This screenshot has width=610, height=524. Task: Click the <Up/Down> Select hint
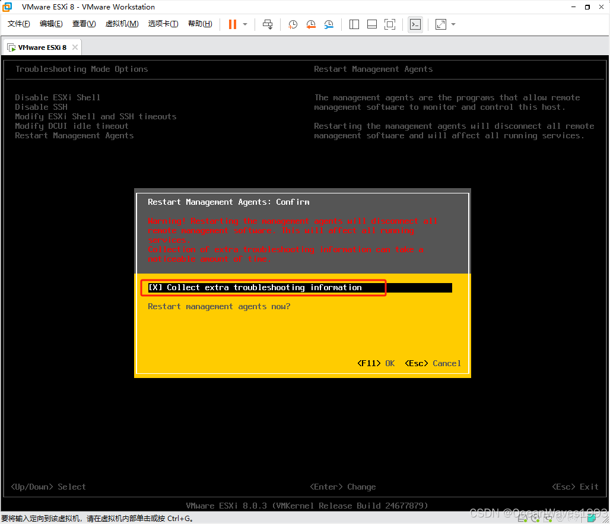(48, 487)
